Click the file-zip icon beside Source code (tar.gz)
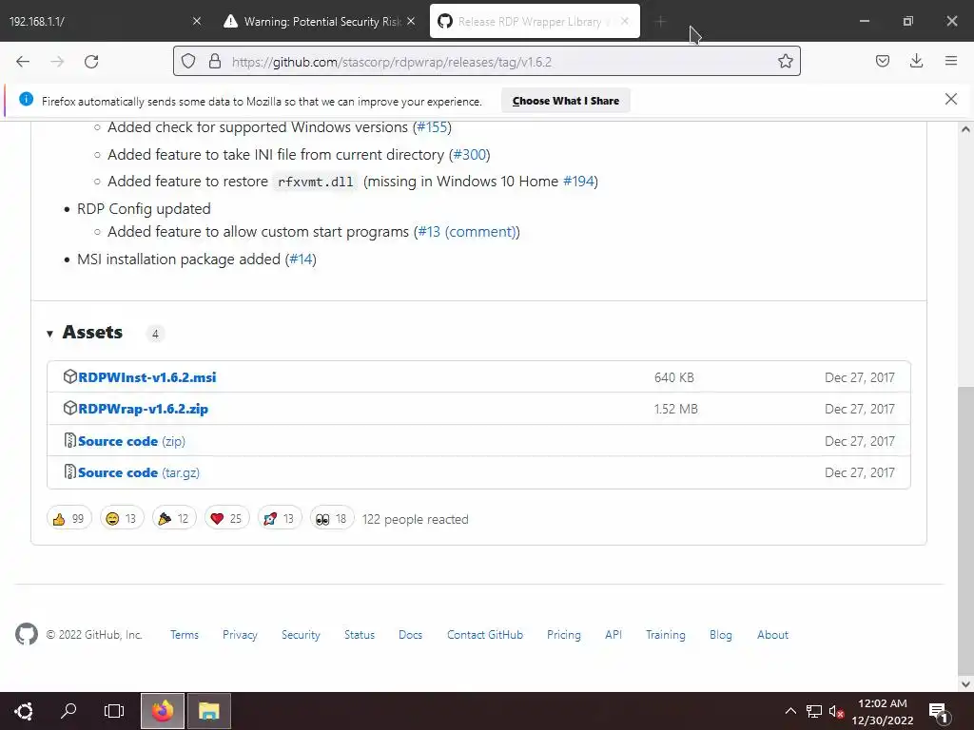 [70, 471]
